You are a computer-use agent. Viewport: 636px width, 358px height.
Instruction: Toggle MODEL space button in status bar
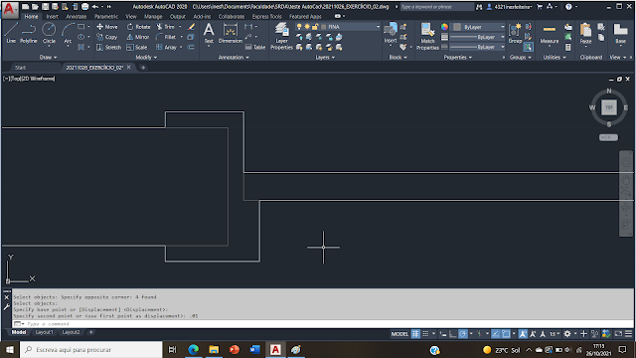tap(399, 334)
